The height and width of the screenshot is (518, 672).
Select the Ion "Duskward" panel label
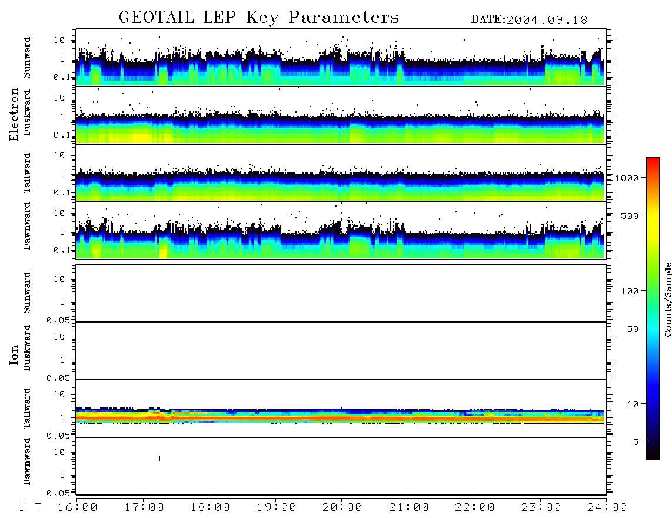[27, 348]
